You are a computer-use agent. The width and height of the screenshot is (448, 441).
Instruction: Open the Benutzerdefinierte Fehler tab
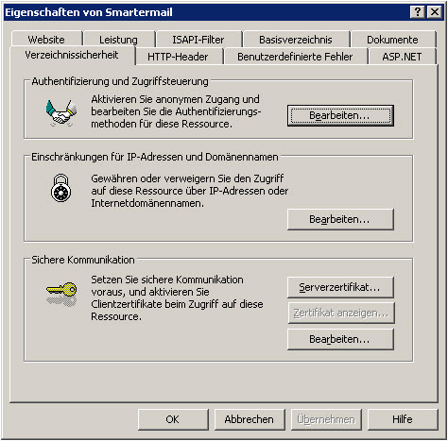click(295, 57)
